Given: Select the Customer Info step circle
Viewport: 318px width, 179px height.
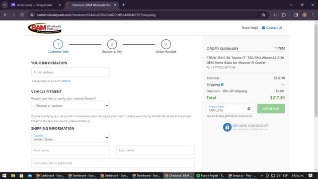Looking at the screenshot, I should [58, 44].
